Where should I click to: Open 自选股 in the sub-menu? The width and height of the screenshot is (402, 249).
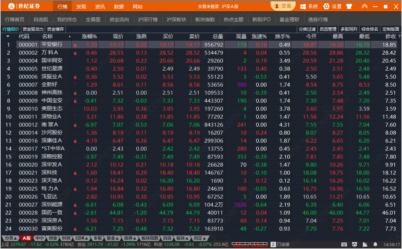(x=41, y=19)
